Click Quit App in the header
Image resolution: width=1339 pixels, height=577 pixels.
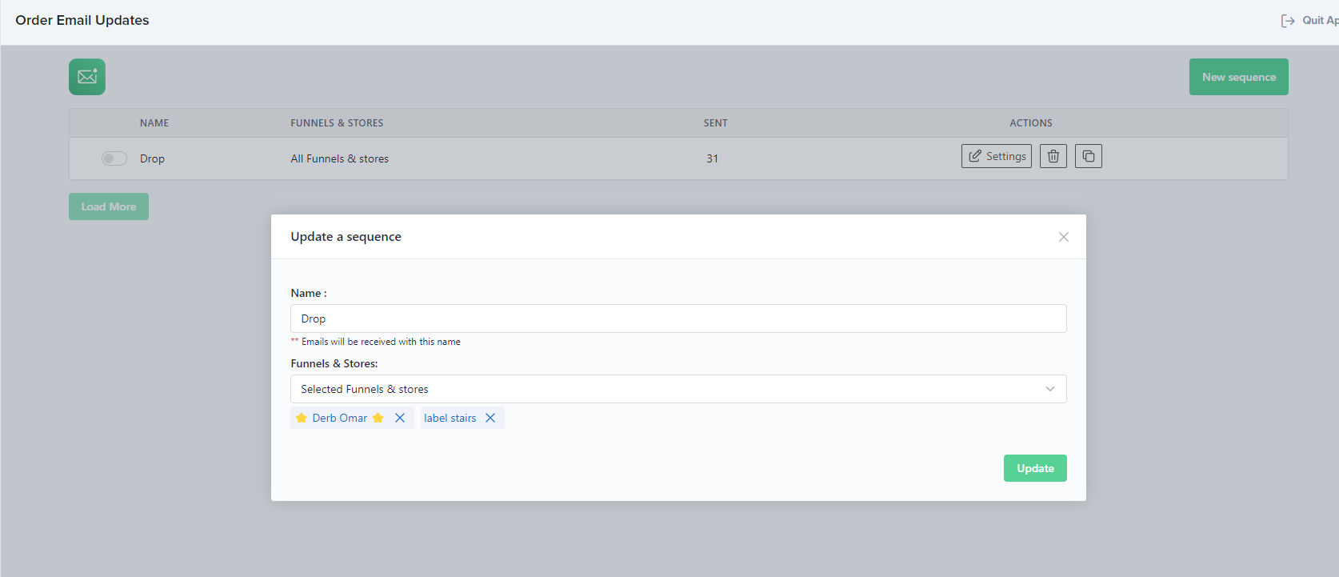click(1310, 20)
